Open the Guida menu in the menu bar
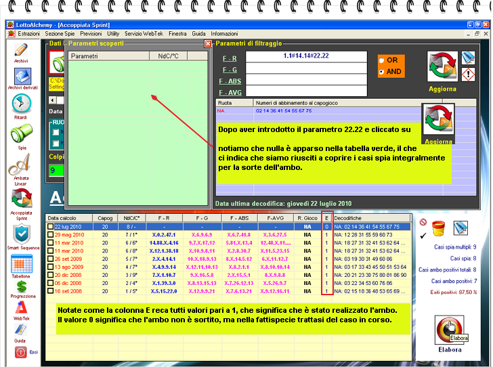Image resolution: width=493 pixels, height=367 pixels. tap(198, 34)
